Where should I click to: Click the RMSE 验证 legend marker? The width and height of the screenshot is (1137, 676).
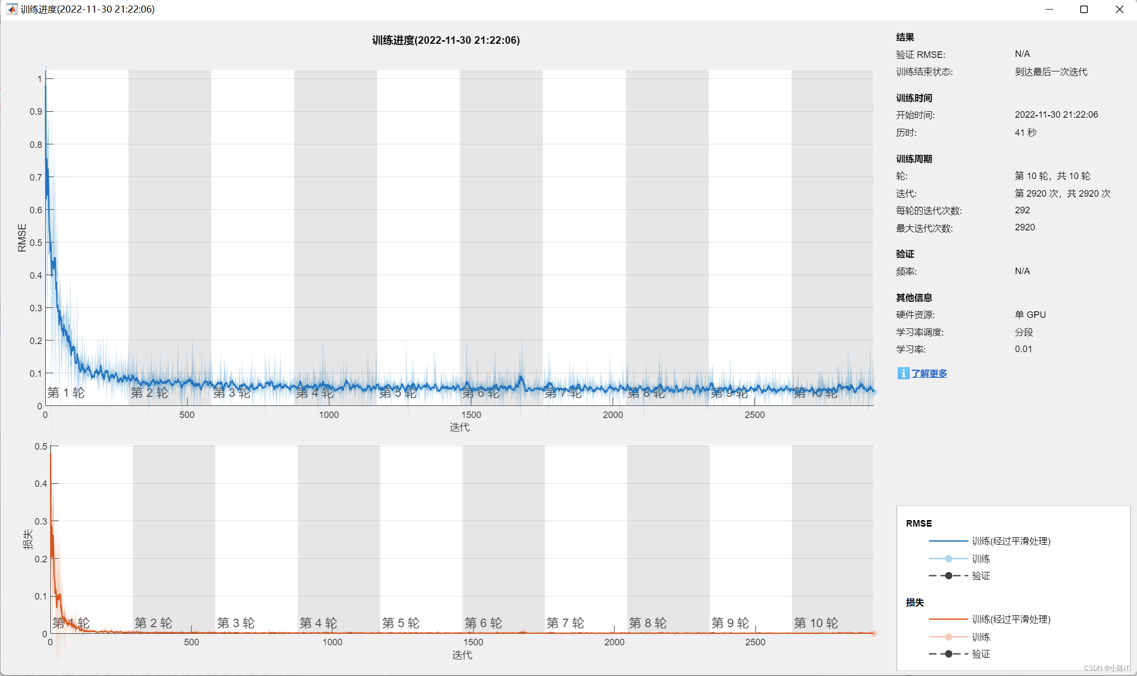[x=949, y=576]
